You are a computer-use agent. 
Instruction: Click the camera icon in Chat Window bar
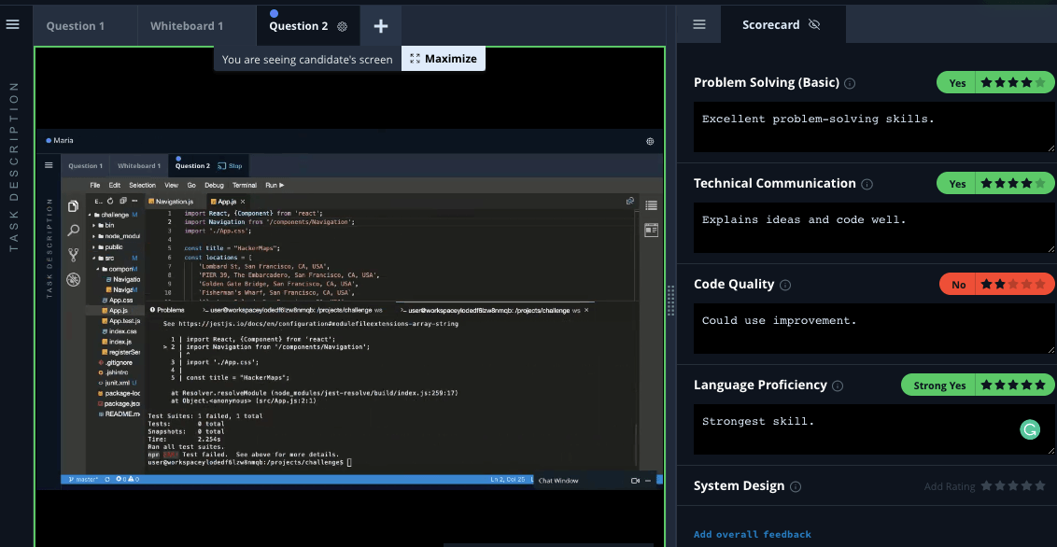tap(634, 481)
